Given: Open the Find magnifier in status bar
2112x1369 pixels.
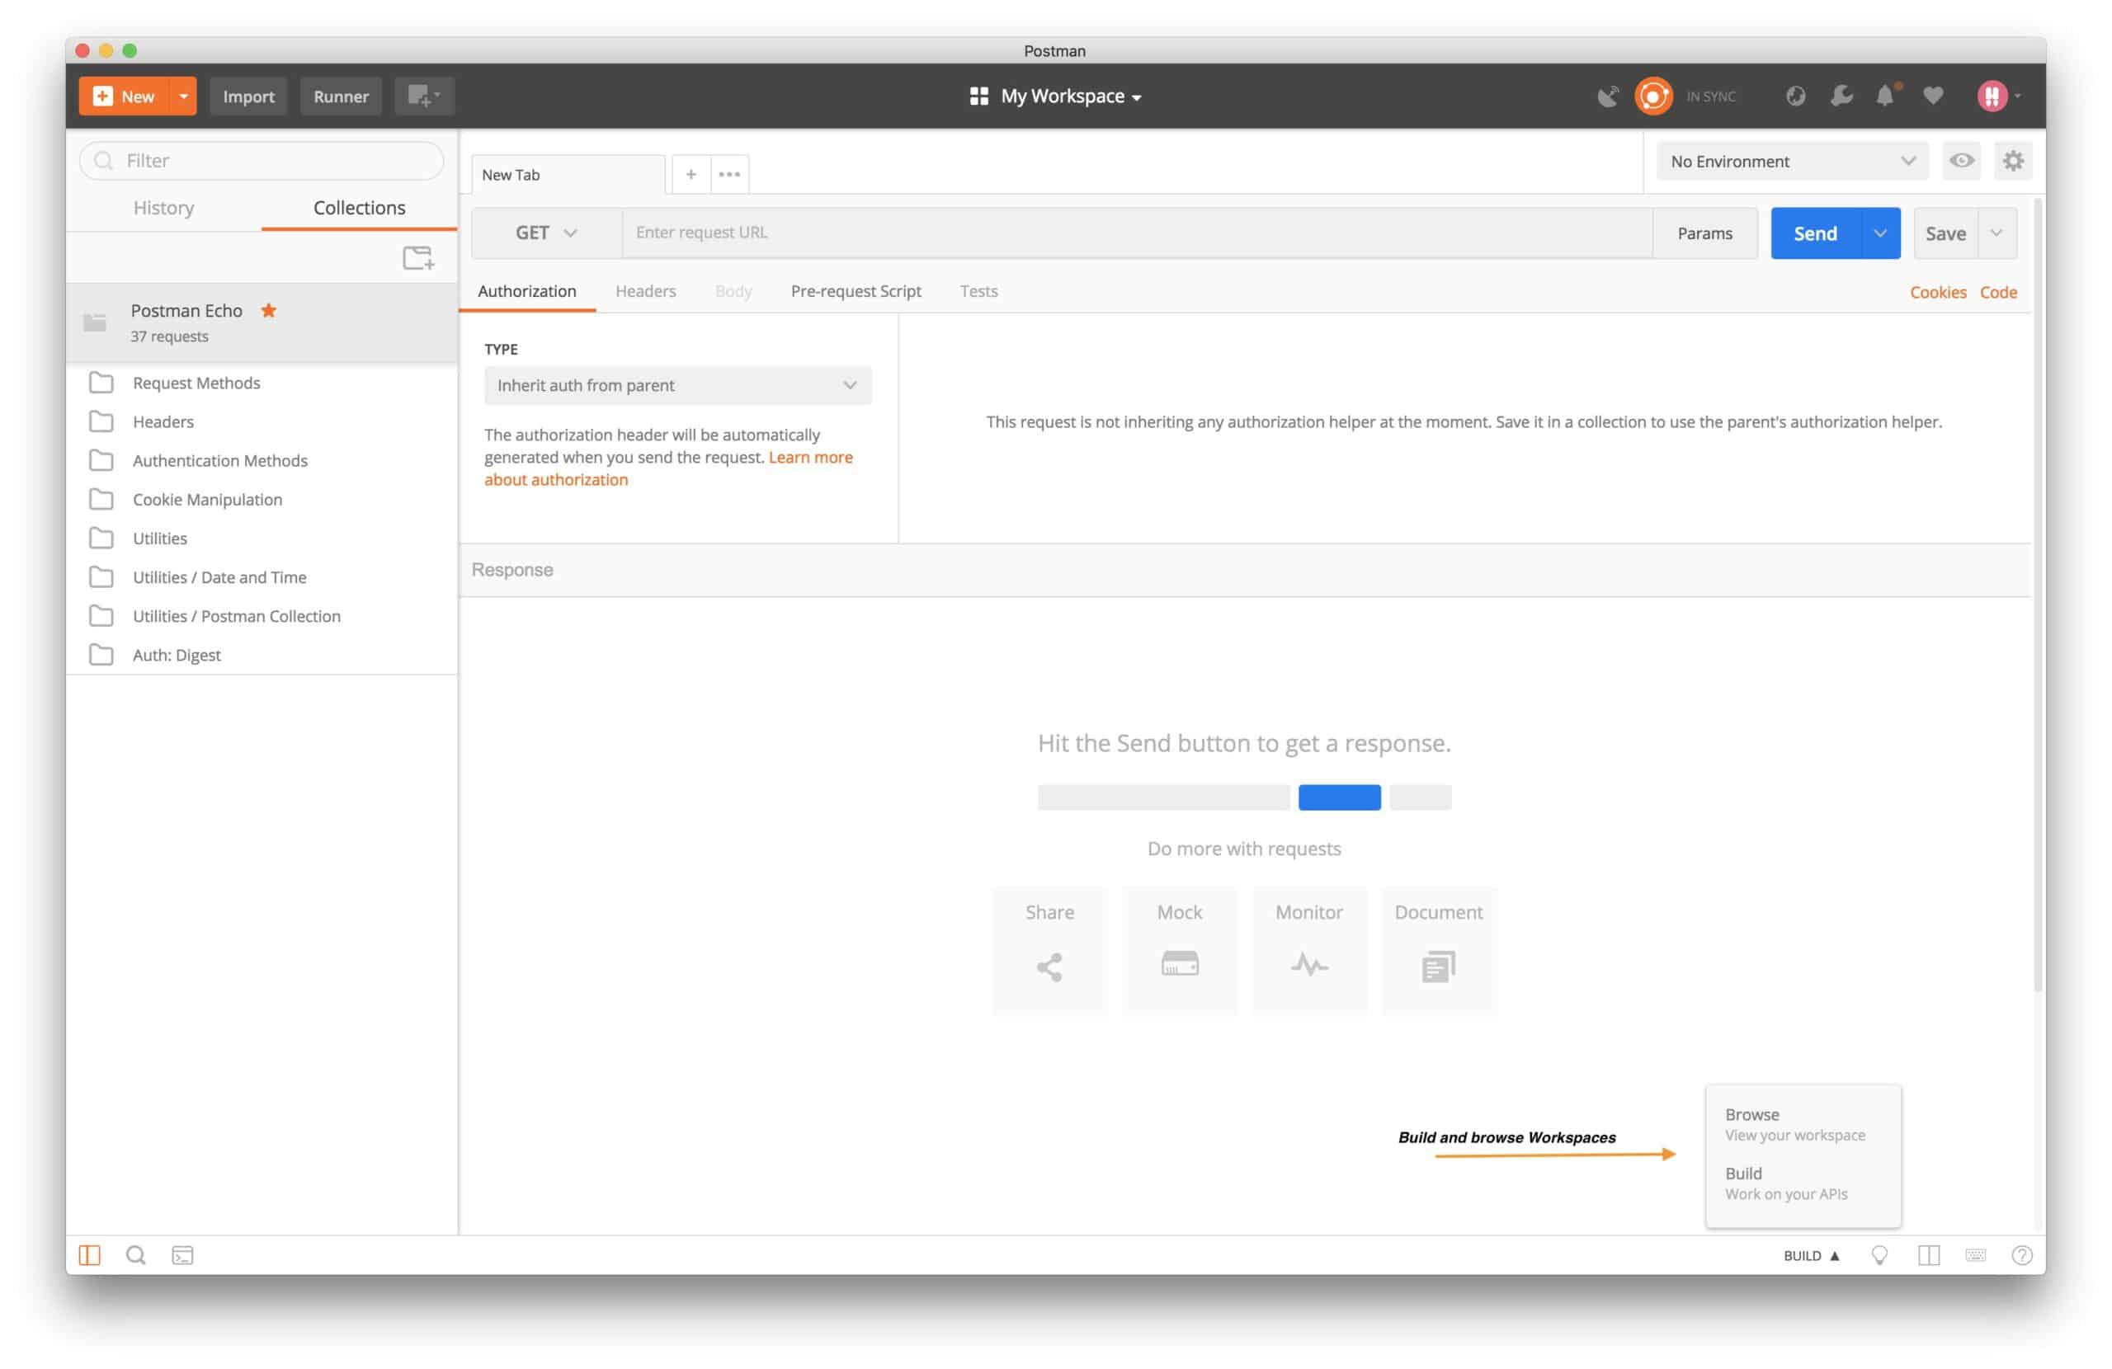Looking at the screenshot, I should tap(136, 1254).
